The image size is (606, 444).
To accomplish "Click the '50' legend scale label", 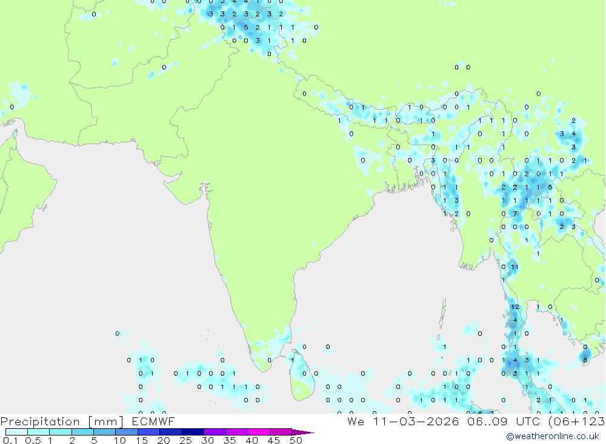I will click(x=296, y=440).
